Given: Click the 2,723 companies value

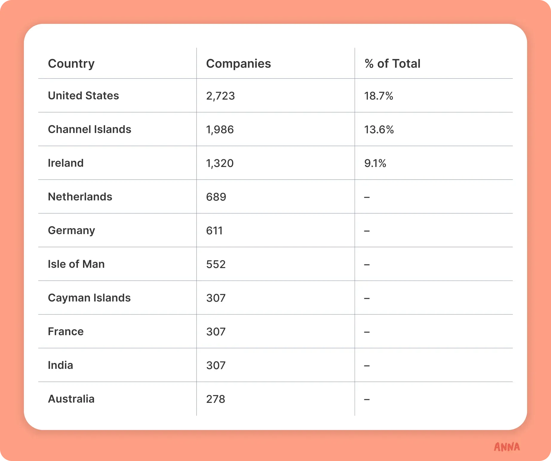Looking at the screenshot, I should tap(220, 96).
